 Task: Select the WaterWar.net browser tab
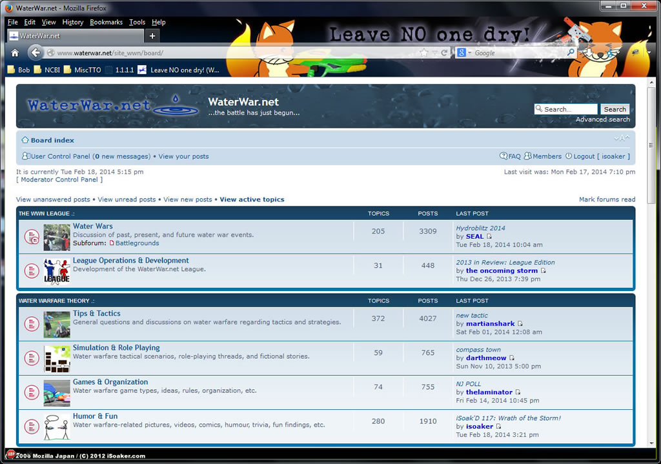pyautogui.click(x=76, y=36)
